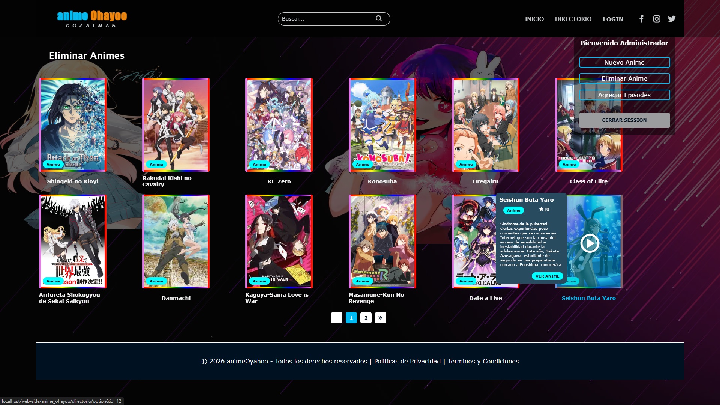Viewport: 720px width, 405px height.
Task: Open the Instagram icon link
Action: (x=656, y=19)
